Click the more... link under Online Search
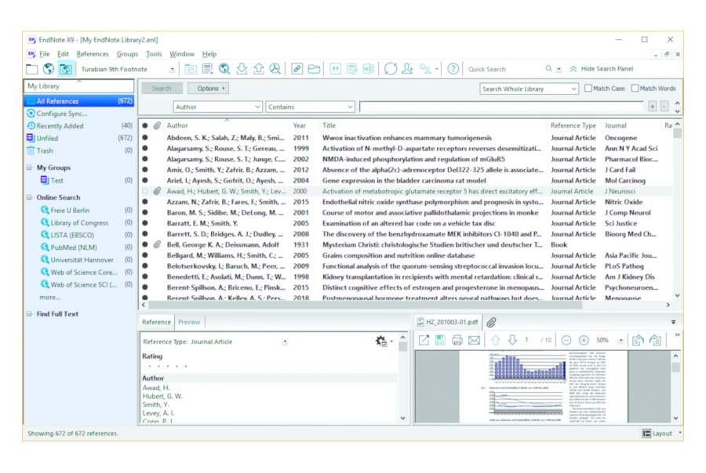Image resolution: width=706 pixels, height=473 pixels. click(50, 298)
